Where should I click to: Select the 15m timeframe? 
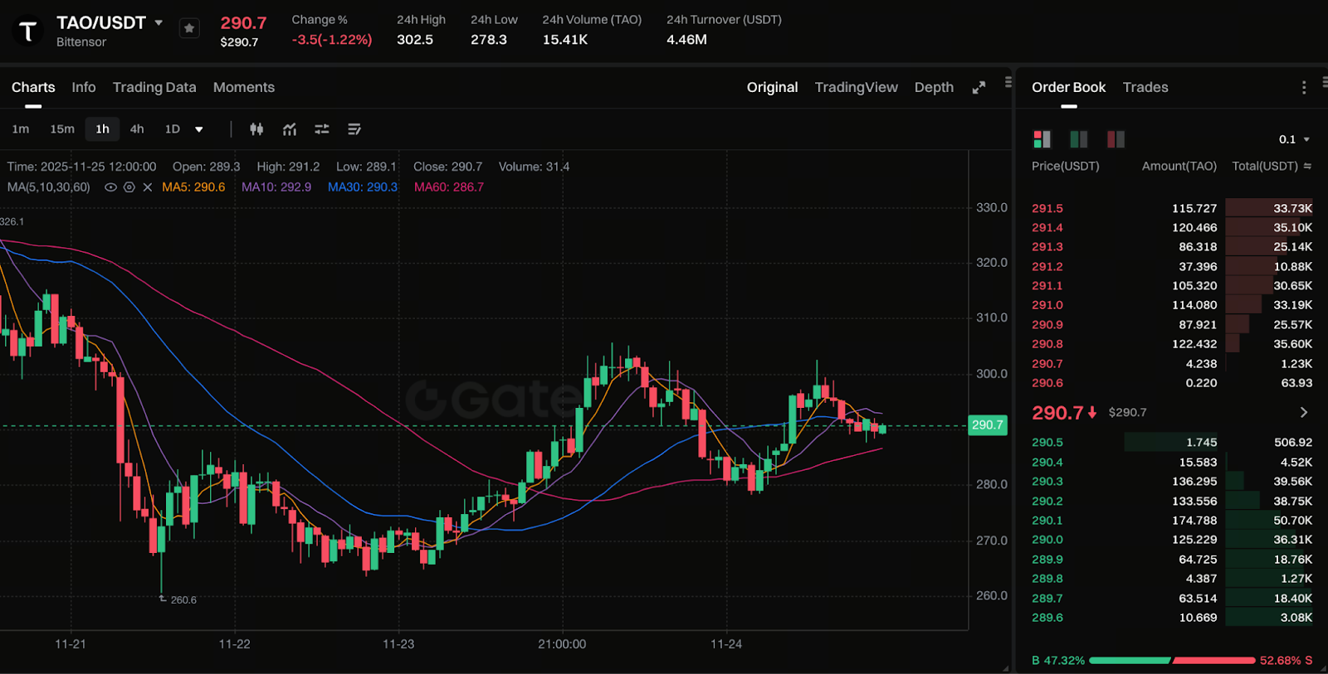click(62, 129)
